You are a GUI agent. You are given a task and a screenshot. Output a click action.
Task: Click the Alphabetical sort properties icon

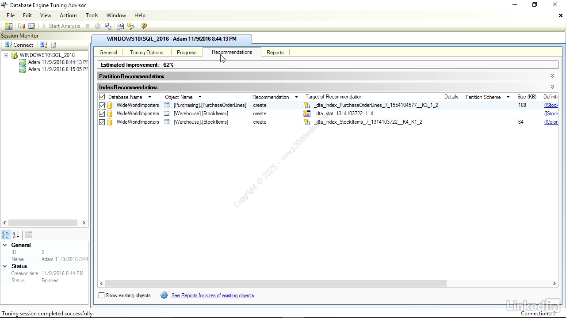[16, 235]
